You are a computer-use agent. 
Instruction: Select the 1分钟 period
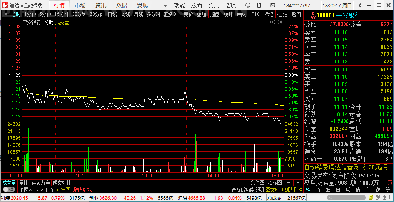pos(30,14)
